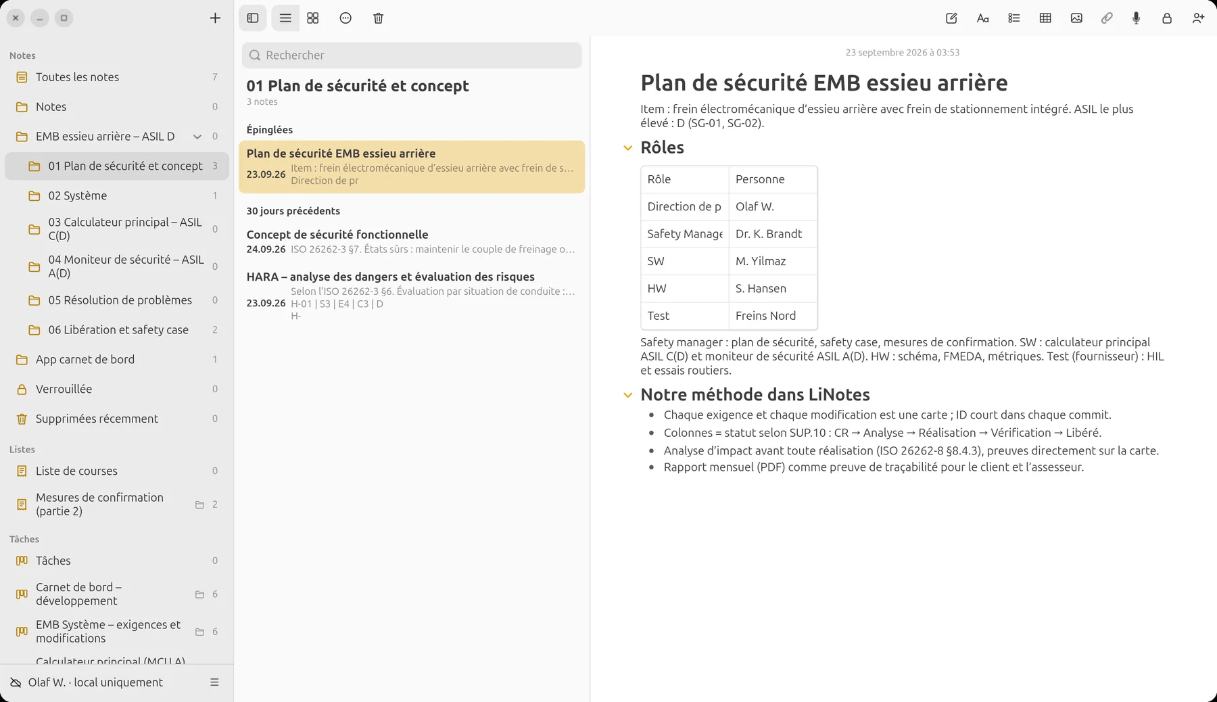Image resolution: width=1217 pixels, height=702 pixels.
Task: Open HARA – analyse des dangers note
Action: (x=412, y=296)
